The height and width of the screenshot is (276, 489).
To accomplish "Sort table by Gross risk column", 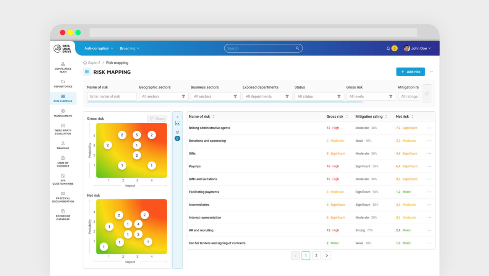I will (347, 117).
